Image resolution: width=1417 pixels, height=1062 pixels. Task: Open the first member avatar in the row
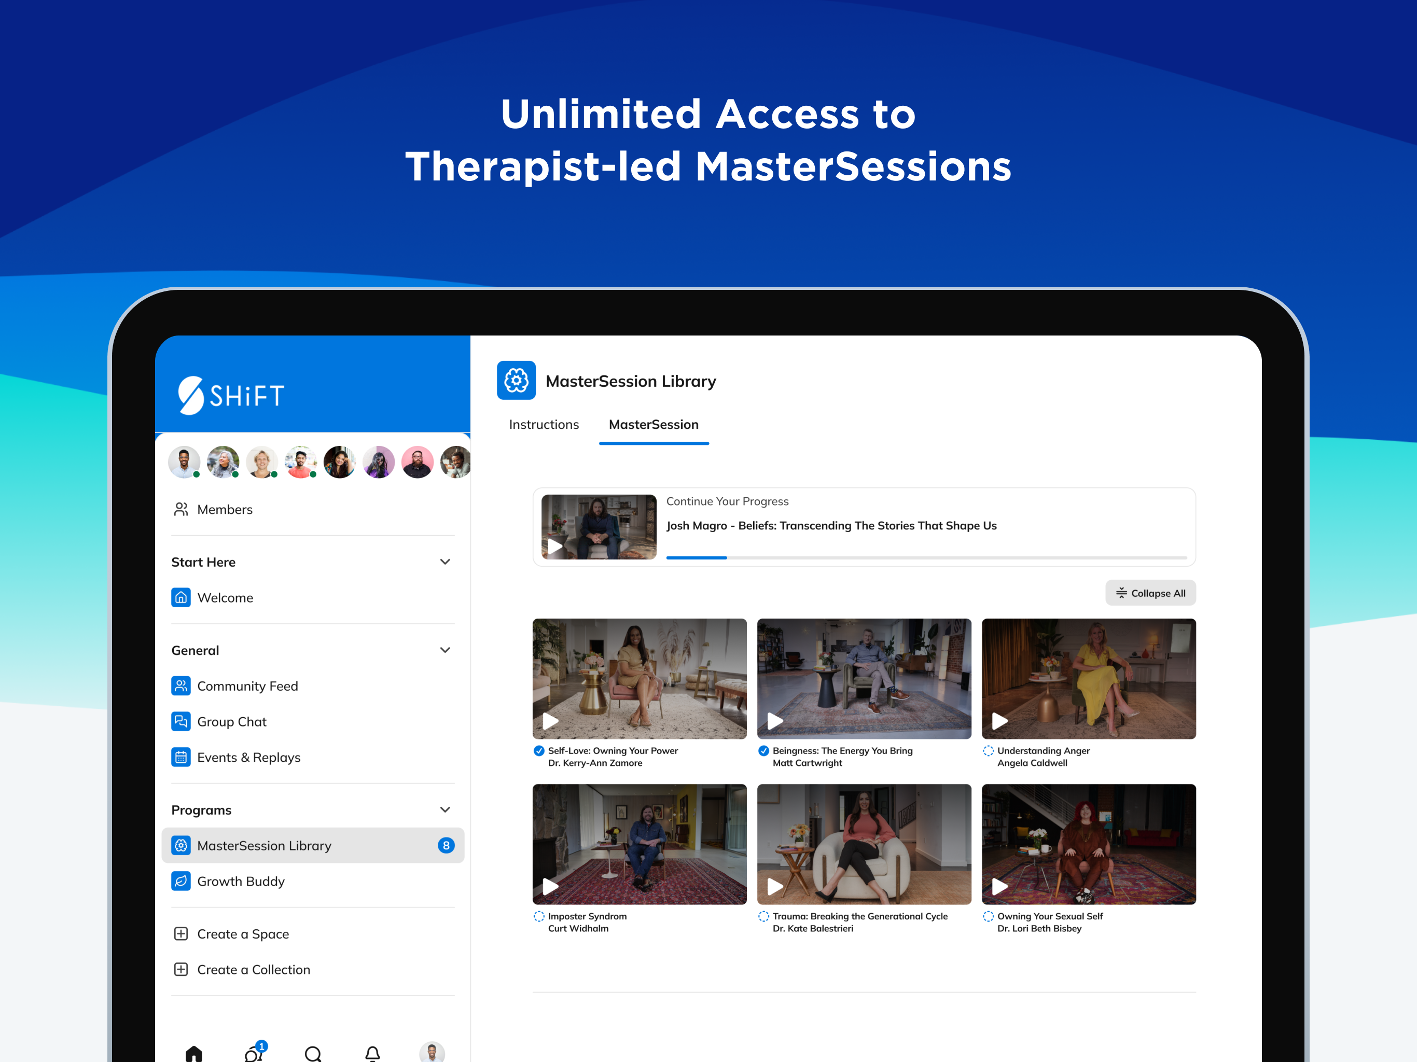coord(185,463)
